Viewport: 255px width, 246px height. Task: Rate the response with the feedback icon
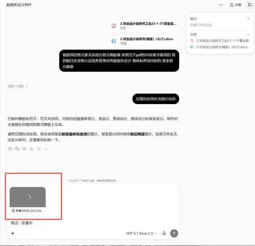pos(17,149)
